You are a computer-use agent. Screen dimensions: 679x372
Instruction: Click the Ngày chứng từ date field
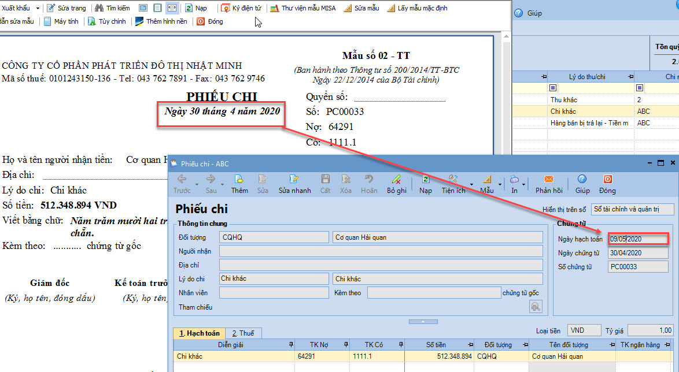pyautogui.click(x=639, y=252)
